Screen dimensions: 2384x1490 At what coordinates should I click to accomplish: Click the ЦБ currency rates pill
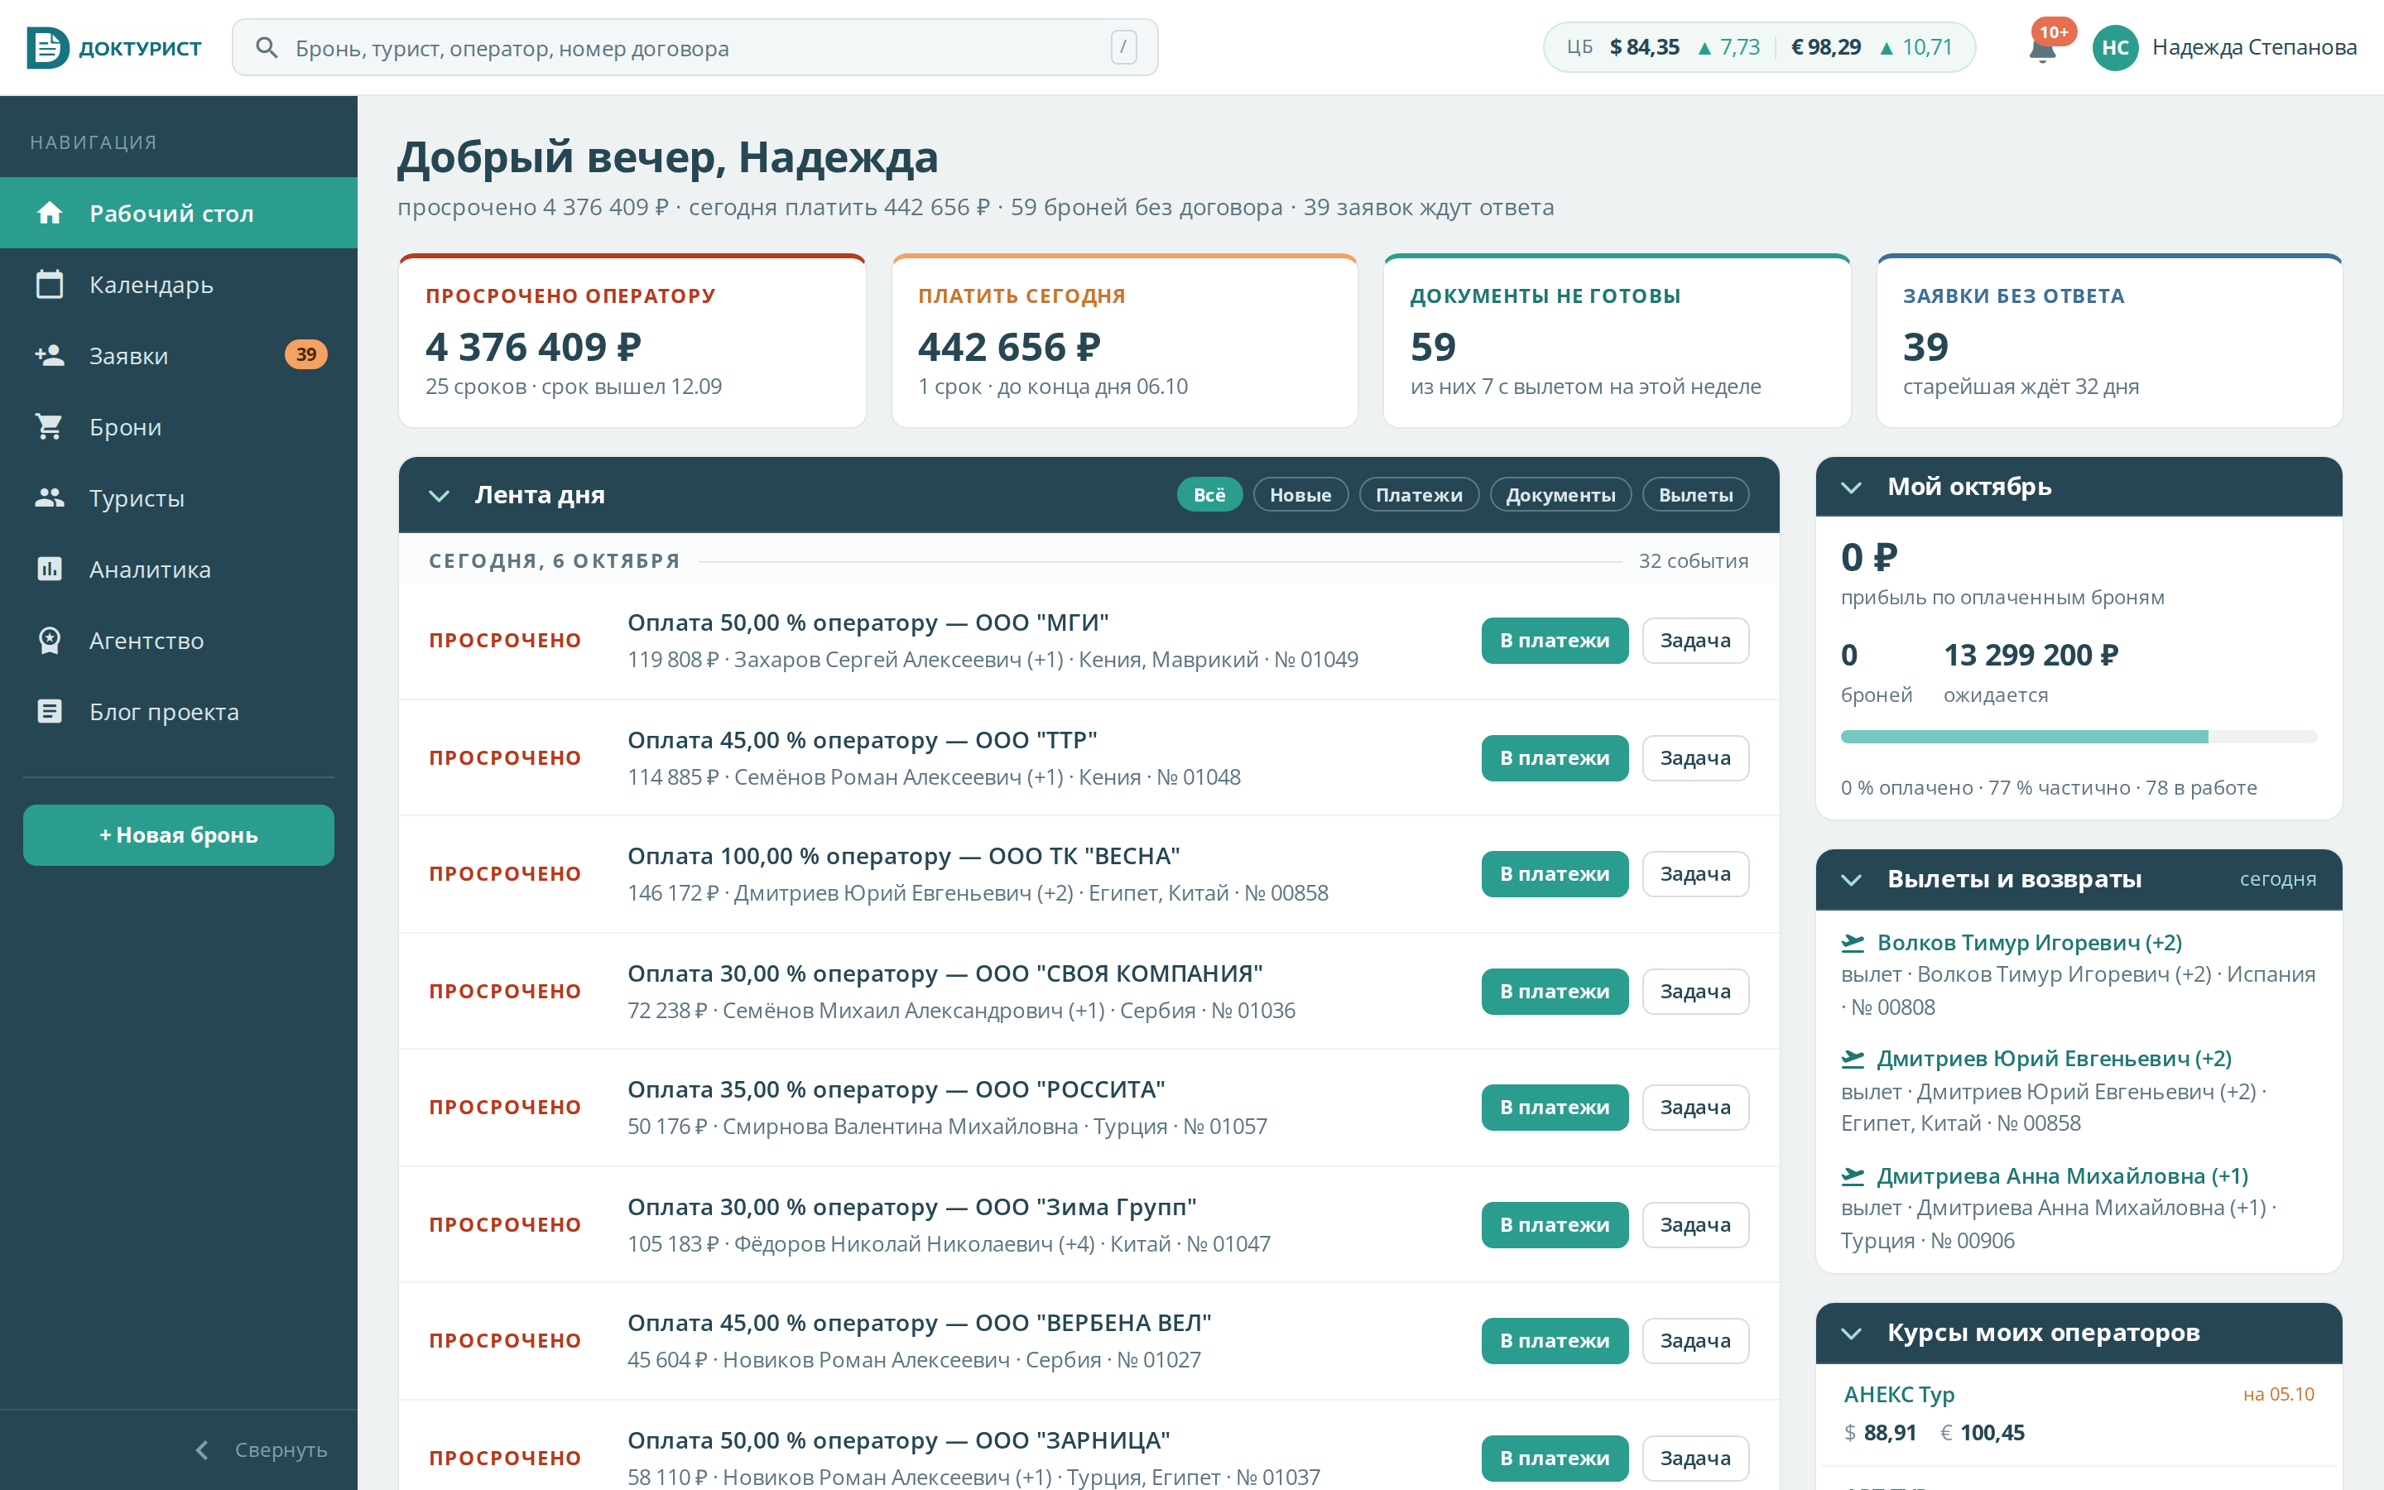(1758, 47)
